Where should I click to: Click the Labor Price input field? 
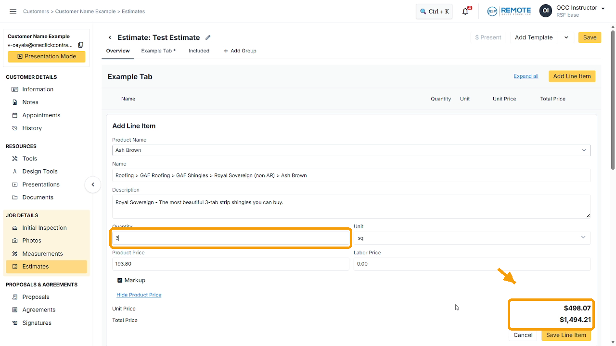pyautogui.click(x=472, y=264)
